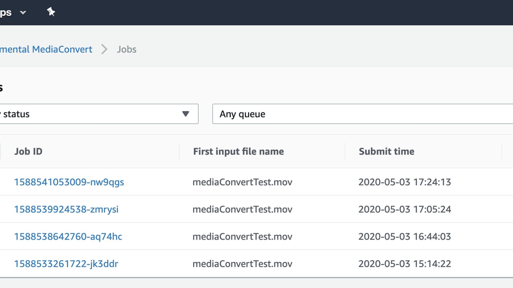Open the status filter dropdown arrow
This screenshot has width=513, height=288.
click(x=185, y=114)
